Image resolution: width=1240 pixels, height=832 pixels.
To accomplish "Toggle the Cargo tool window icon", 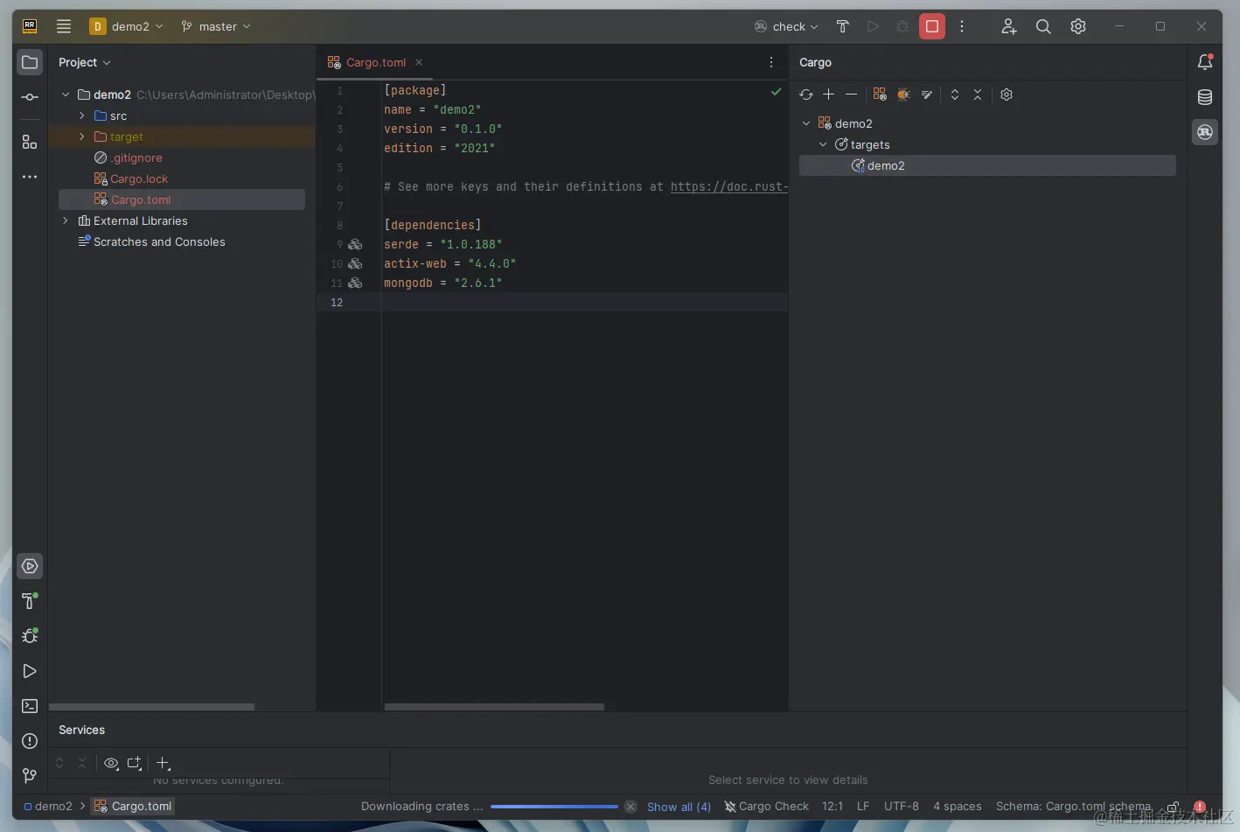I will click(x=1205, y=132).
